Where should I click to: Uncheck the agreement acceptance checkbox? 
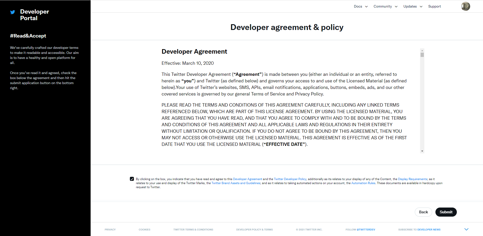(132, 179)
